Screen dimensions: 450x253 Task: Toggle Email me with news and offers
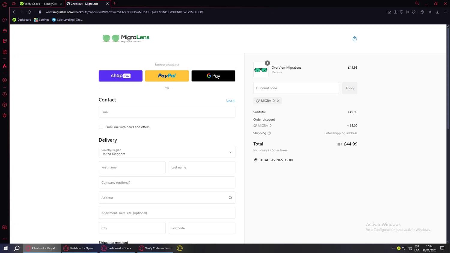pyautogui.click(x=101, y=127)
